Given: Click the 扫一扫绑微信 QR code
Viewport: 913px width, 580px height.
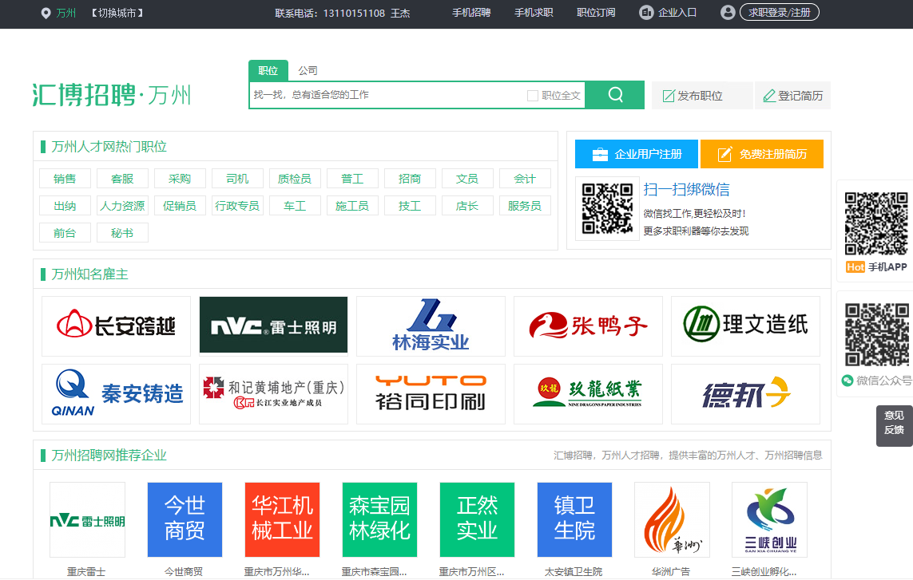Looking at the screenshot, I should point(607,209).
